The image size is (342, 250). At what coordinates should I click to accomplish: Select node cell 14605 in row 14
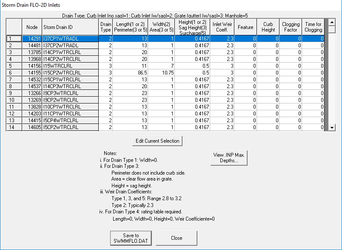32,127
